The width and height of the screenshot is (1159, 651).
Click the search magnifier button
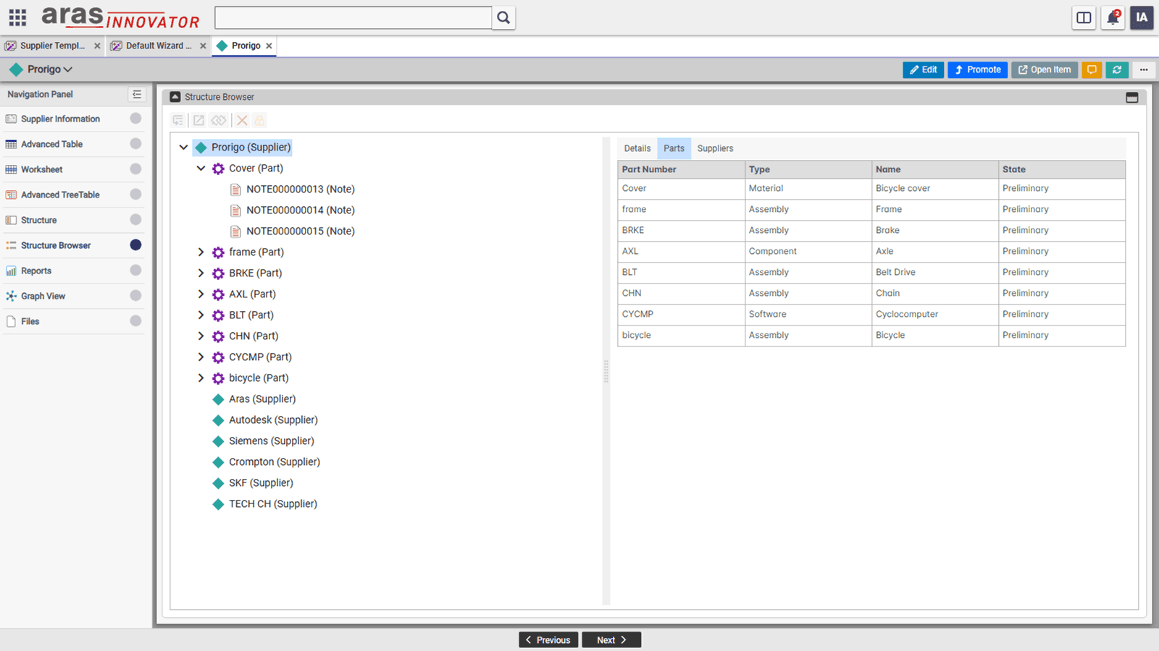[503, 17]
